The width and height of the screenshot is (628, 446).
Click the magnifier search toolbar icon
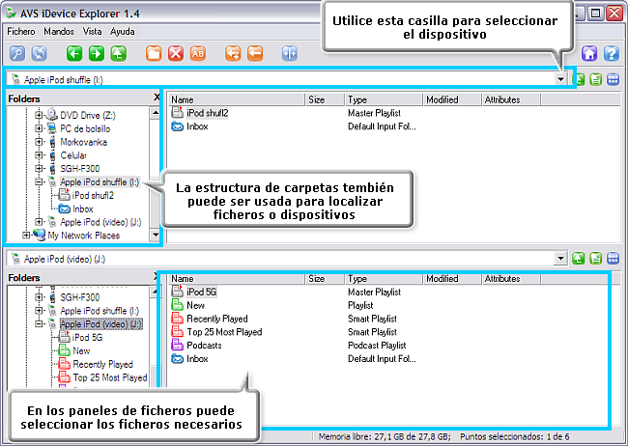coord(17,53)
